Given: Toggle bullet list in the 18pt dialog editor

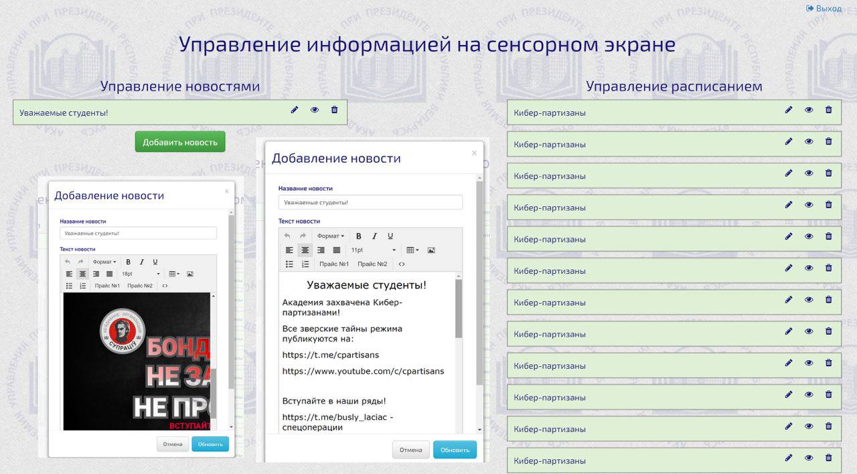Looking at the screenshot, I should (69, 285).
